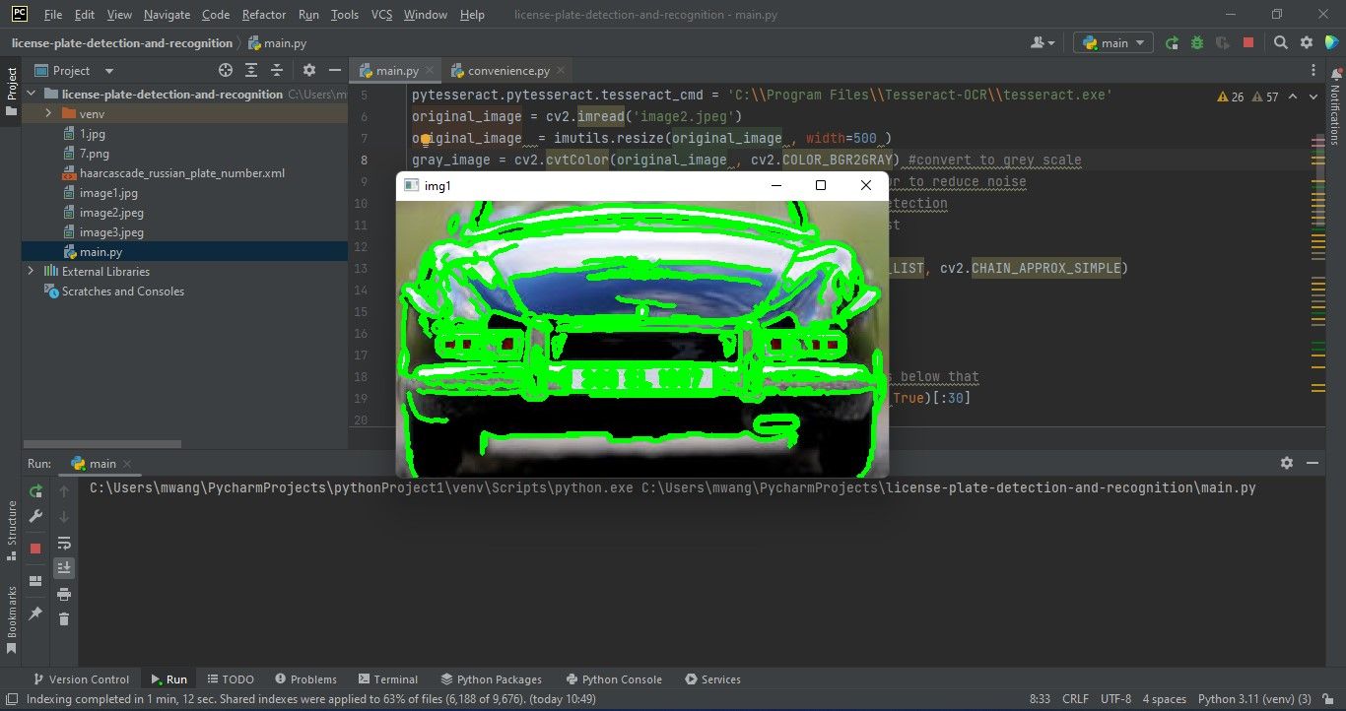Expand the External Libraries node
This screenshot has width=1346, height=711.
coord(30,271)
